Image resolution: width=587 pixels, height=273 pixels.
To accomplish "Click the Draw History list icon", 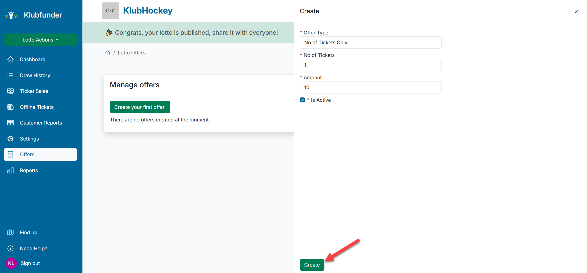I will pyautogui.click(x=10, y=75).
